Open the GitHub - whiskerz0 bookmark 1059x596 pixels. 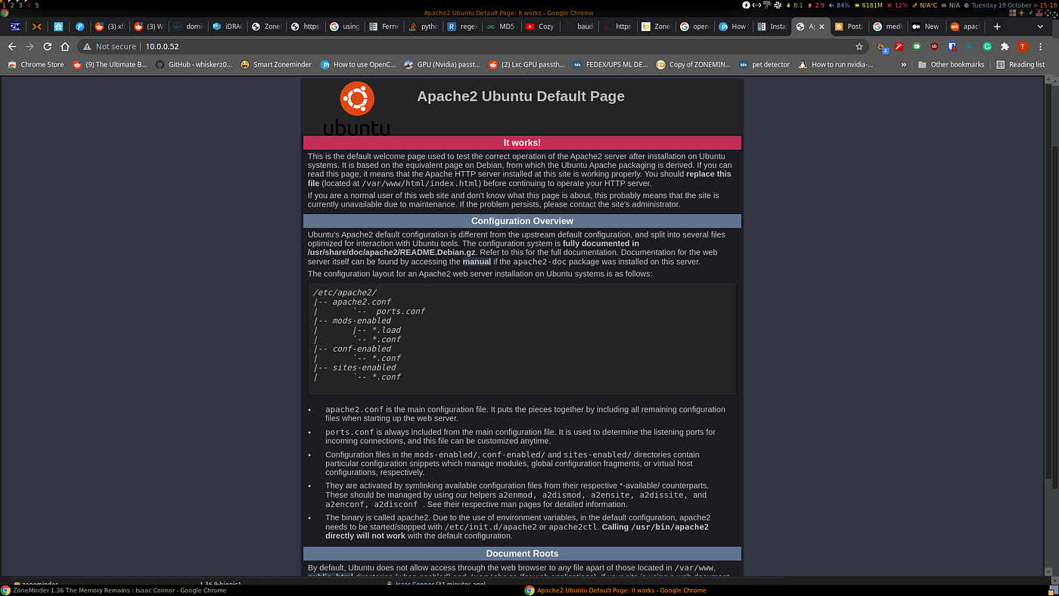(x=194, y=64)
